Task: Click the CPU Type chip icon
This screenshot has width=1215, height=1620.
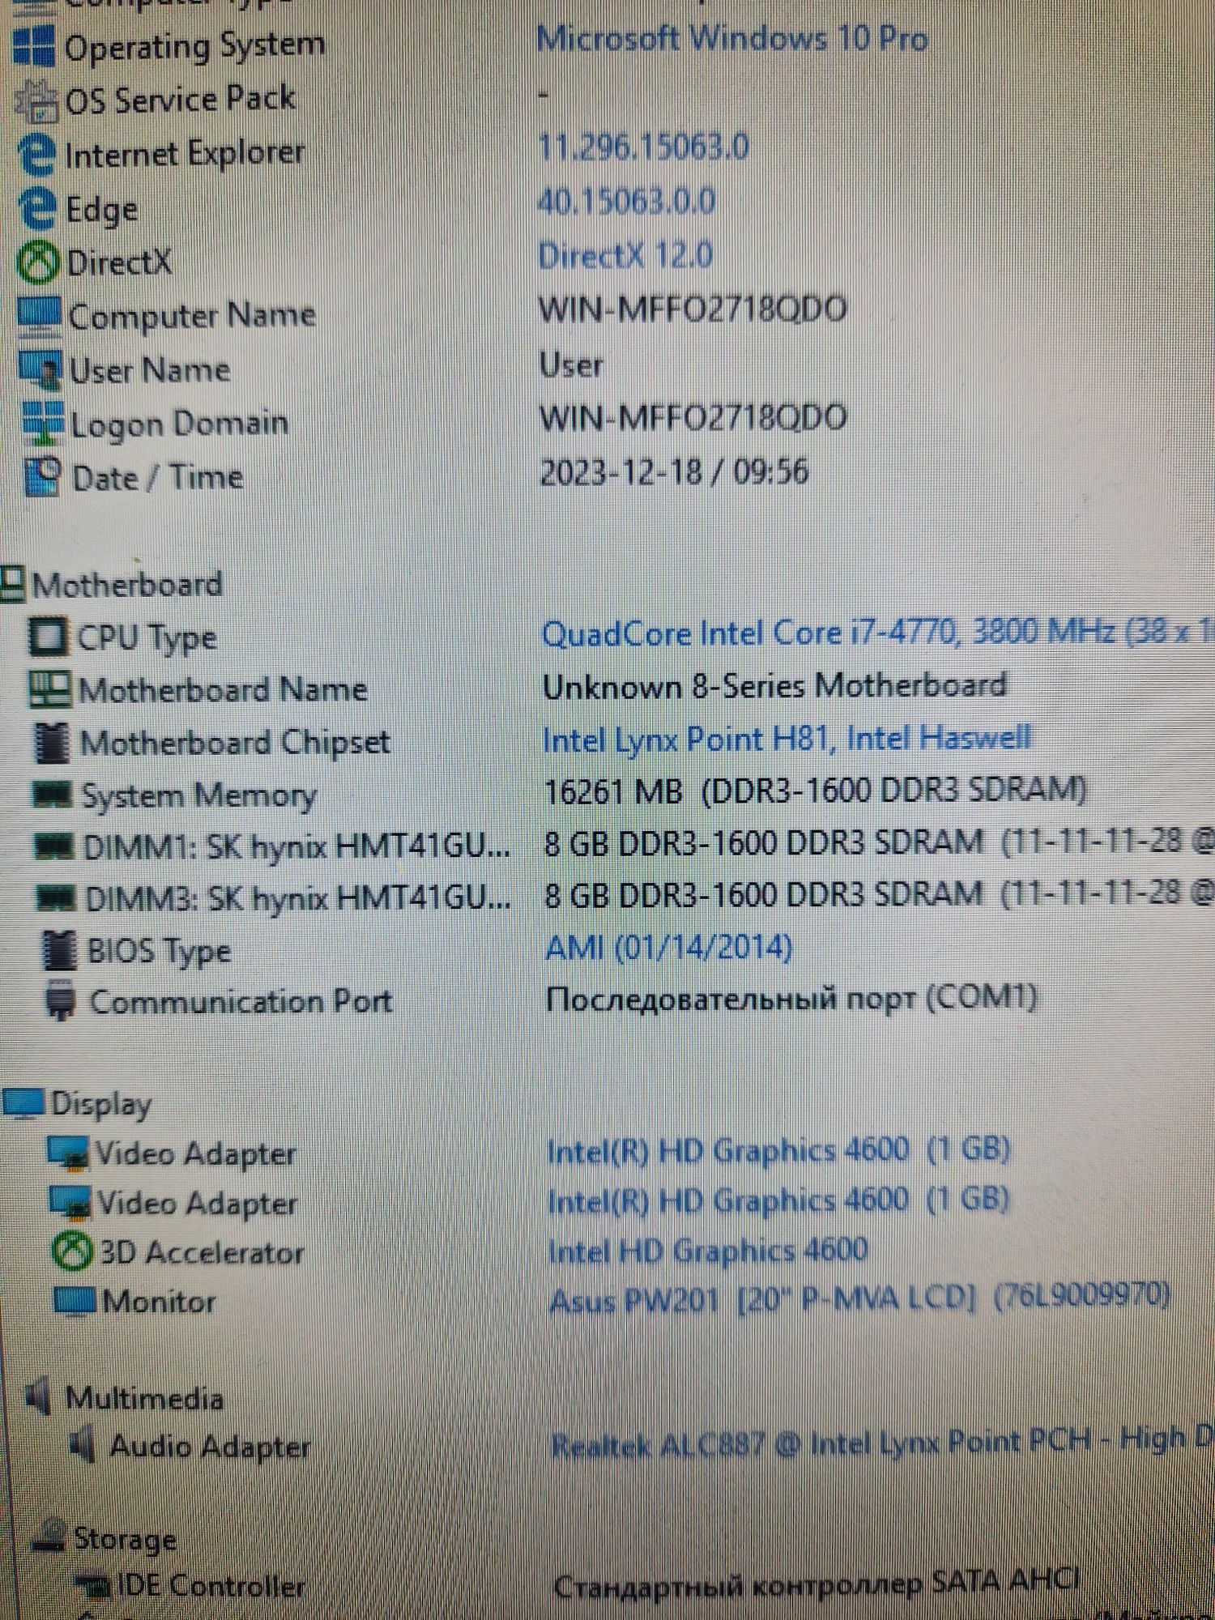Action: click(48, 637)
